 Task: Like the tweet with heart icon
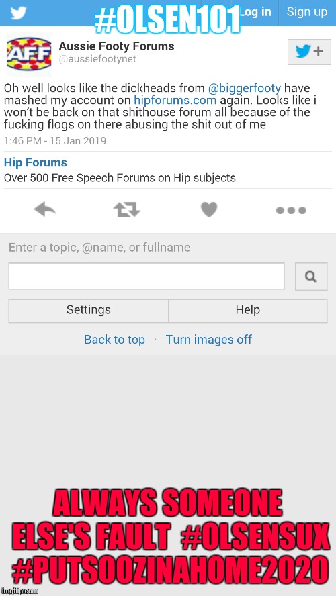[209, 209]
